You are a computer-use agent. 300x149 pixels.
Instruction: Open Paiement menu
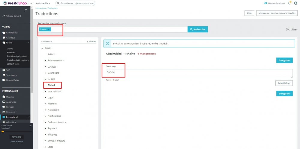(x=9, y=112)
